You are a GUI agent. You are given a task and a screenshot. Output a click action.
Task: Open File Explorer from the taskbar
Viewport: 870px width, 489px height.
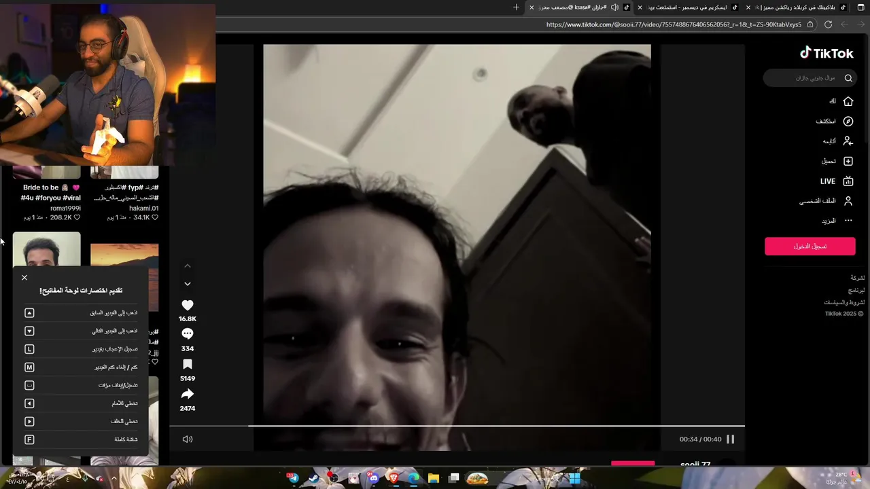(434, 478)
